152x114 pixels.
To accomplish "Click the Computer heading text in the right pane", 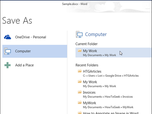I will (x=96, y=34).
